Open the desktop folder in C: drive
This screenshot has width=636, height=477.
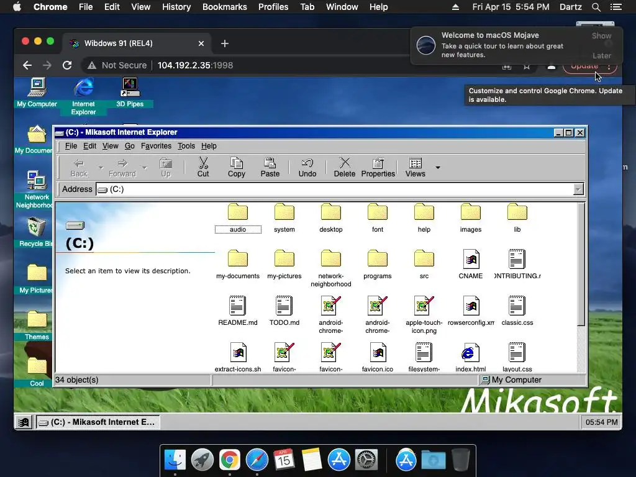coord(331,218)
